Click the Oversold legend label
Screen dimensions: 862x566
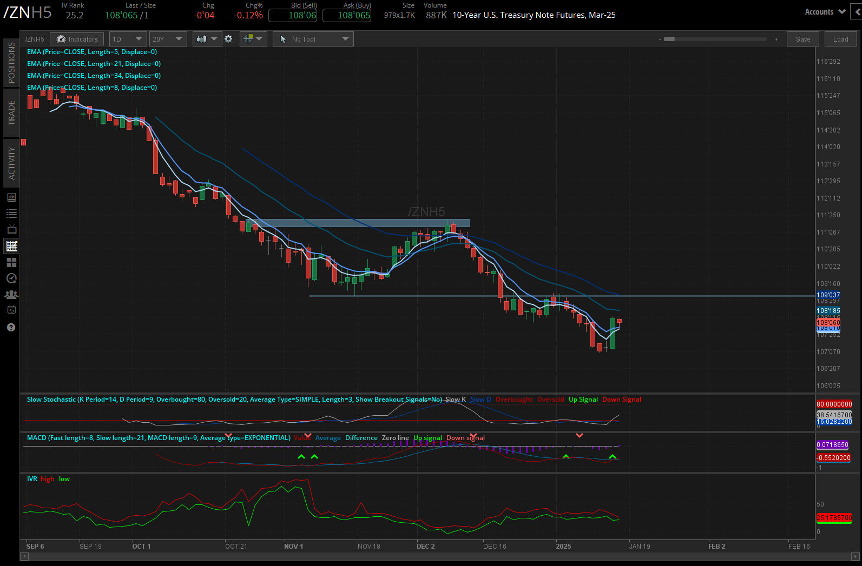tap(551, 399)
